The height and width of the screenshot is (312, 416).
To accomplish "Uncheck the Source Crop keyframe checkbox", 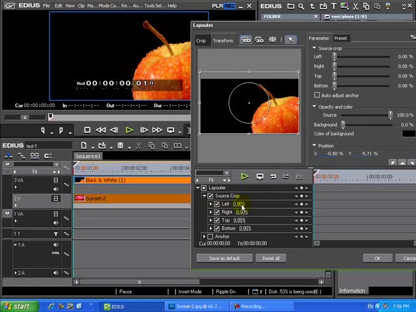I will tap(211, 196).
